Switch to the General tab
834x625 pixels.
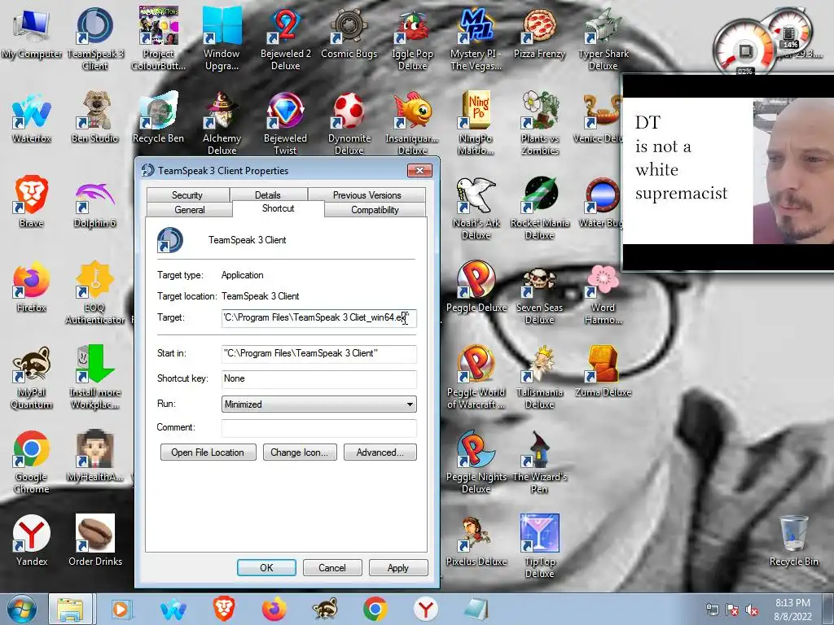tap(189, 209)
